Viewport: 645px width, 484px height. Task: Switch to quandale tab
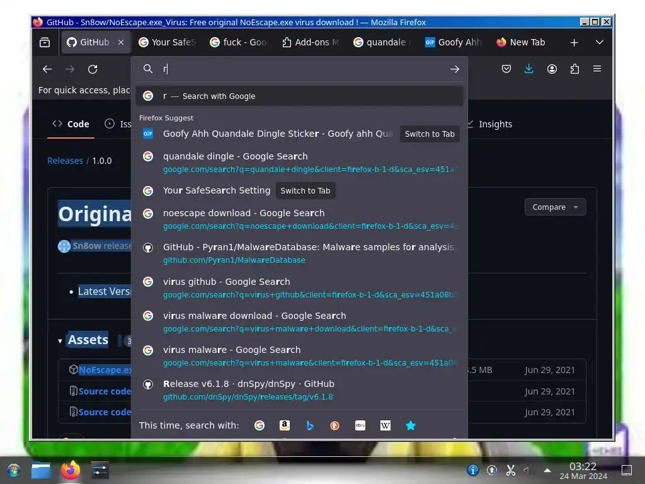click(x=382, y=42)
